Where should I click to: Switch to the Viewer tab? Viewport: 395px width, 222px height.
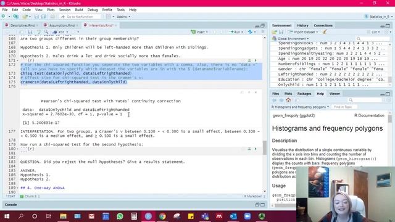click(x=335, y=94)
